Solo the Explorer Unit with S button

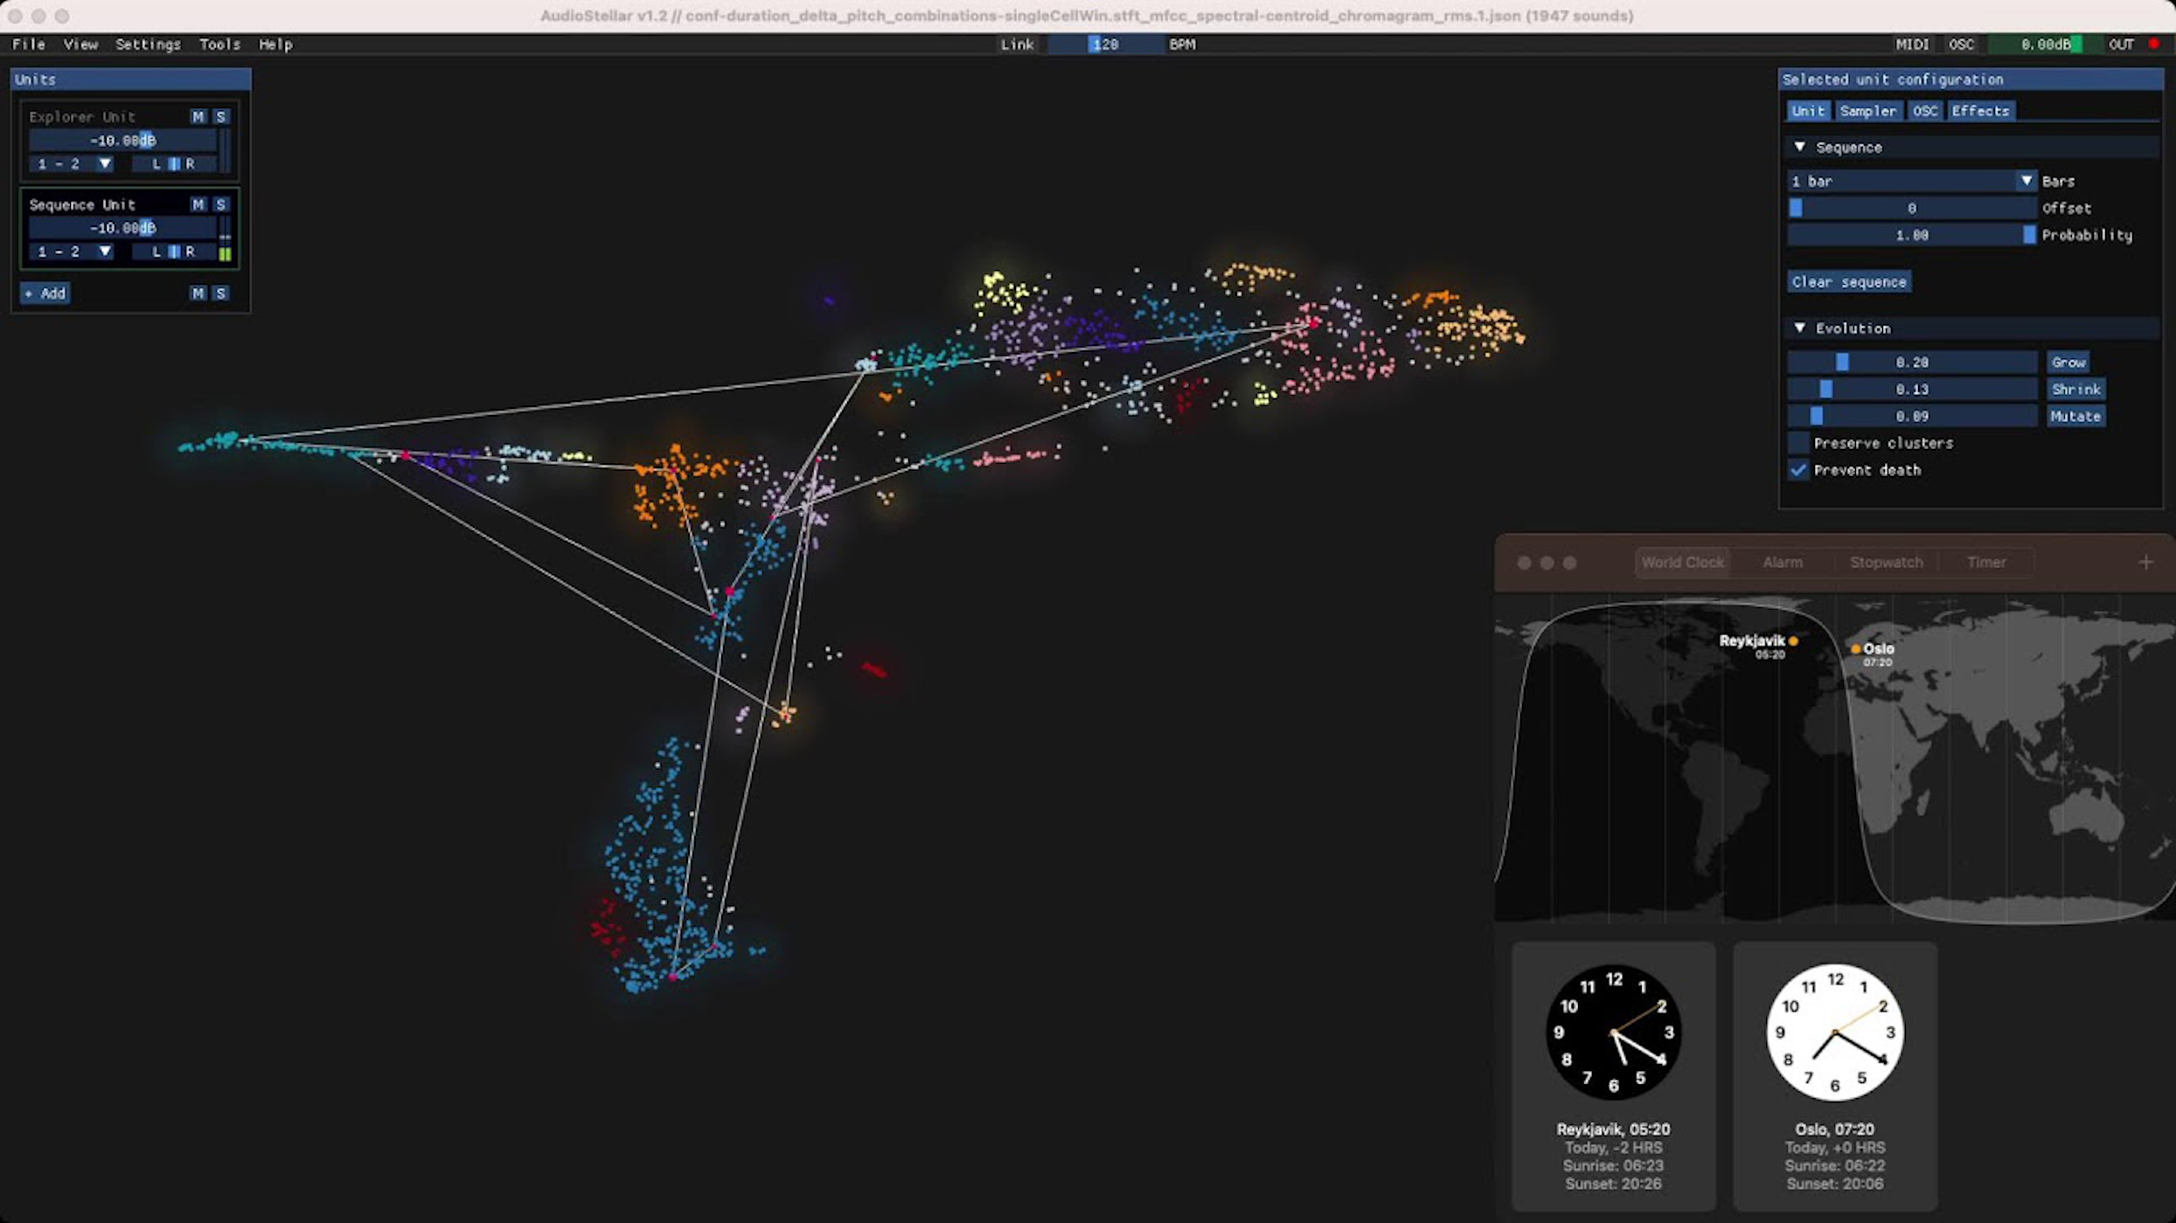tap(221, 116)
